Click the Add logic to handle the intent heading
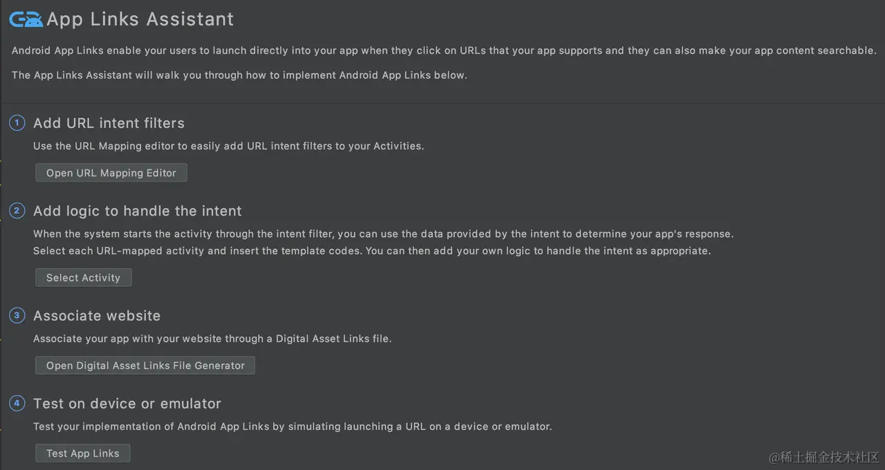885x470 pixels. click(138, 211)
